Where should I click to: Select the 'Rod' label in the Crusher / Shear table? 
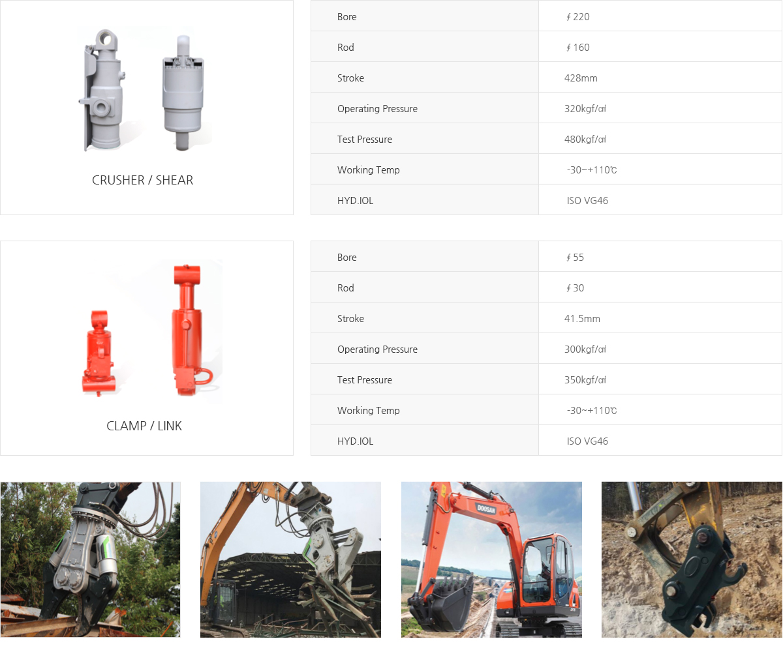[x=346, y=47]
